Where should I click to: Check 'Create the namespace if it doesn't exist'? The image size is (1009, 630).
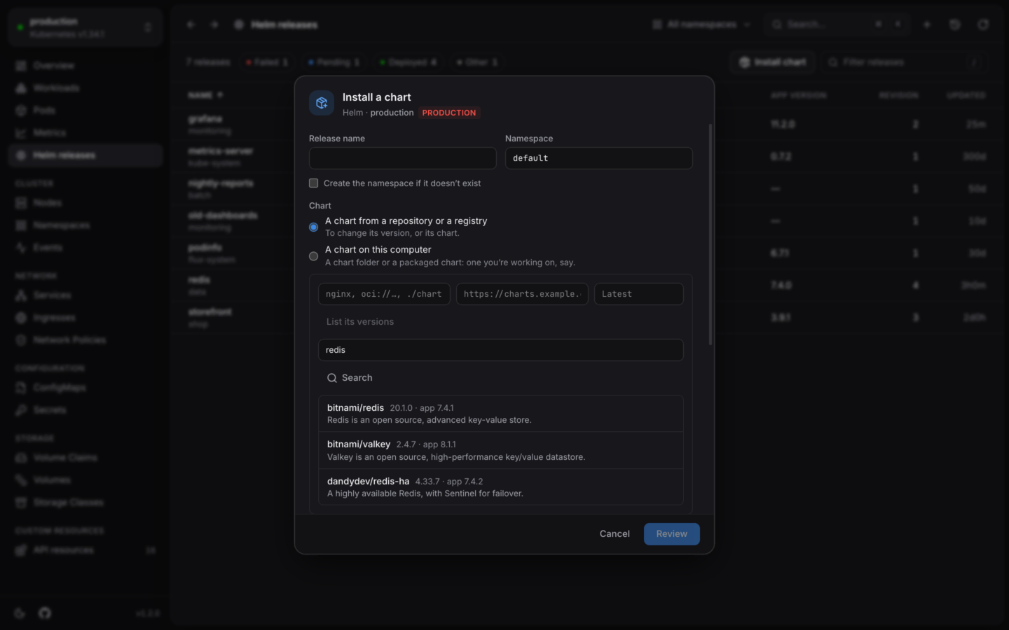pos(314,183)
